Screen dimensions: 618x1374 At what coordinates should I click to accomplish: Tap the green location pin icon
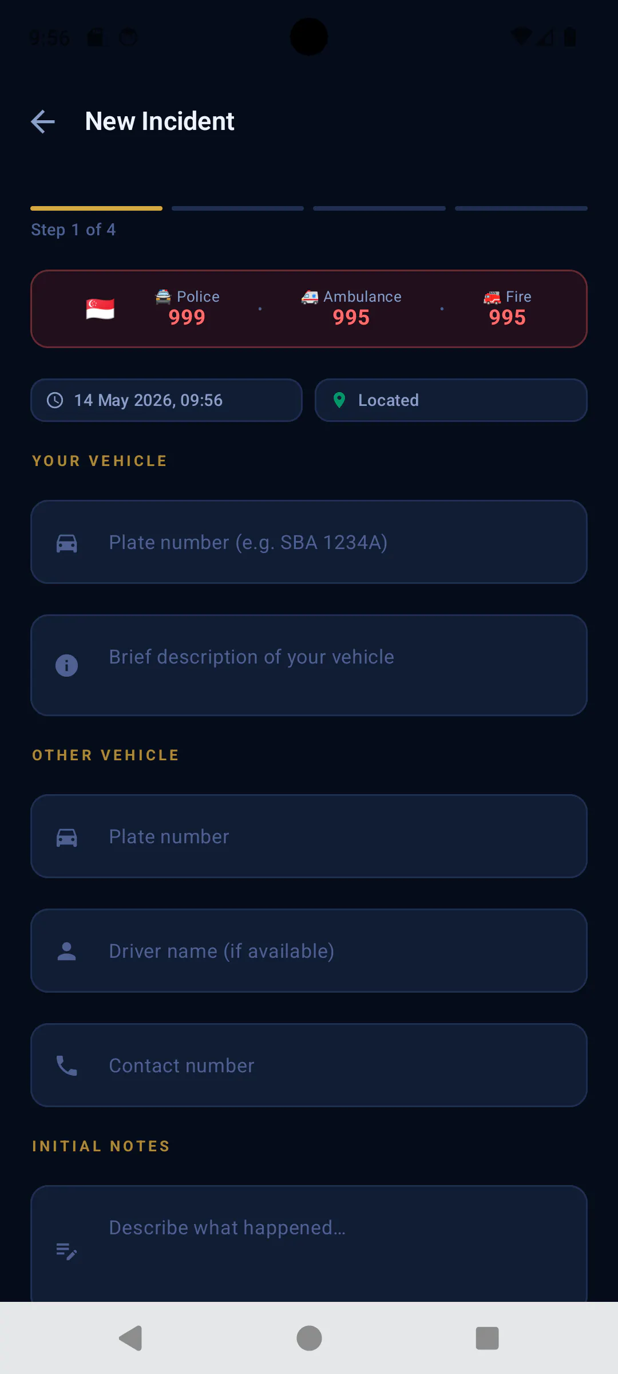pos(339,400)
